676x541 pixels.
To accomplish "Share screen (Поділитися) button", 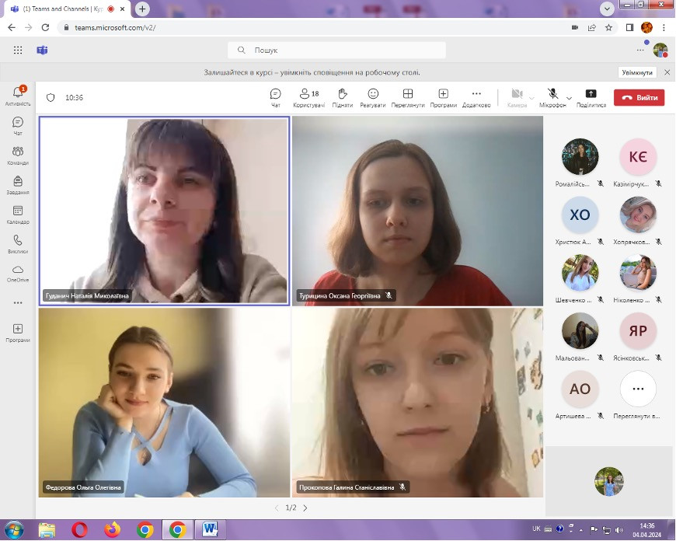I will pos(591,98).
